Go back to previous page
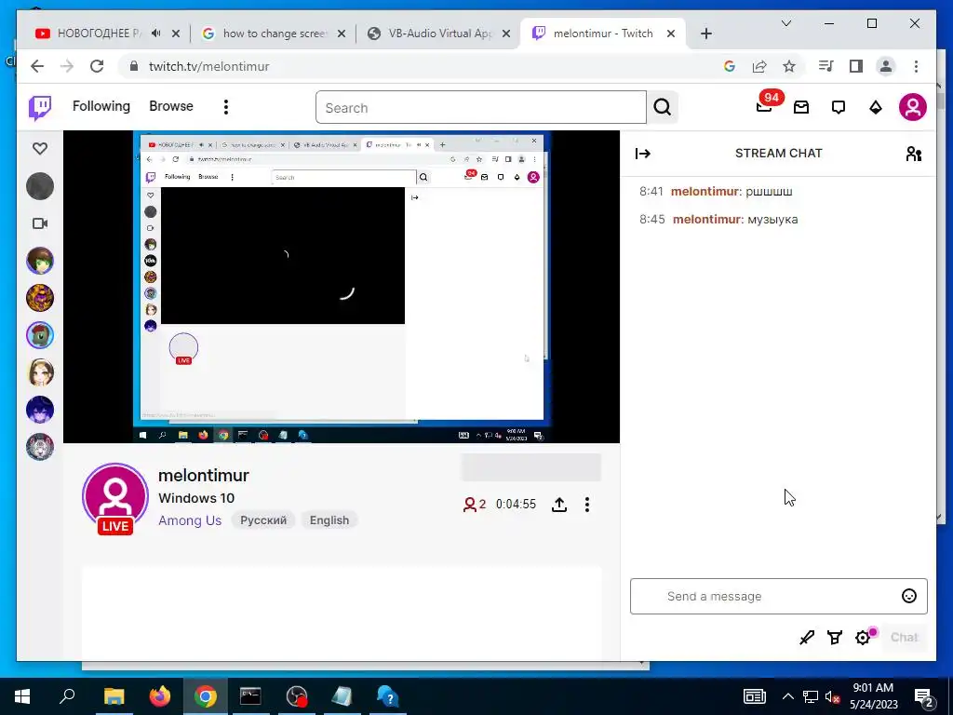 [37, 66]
